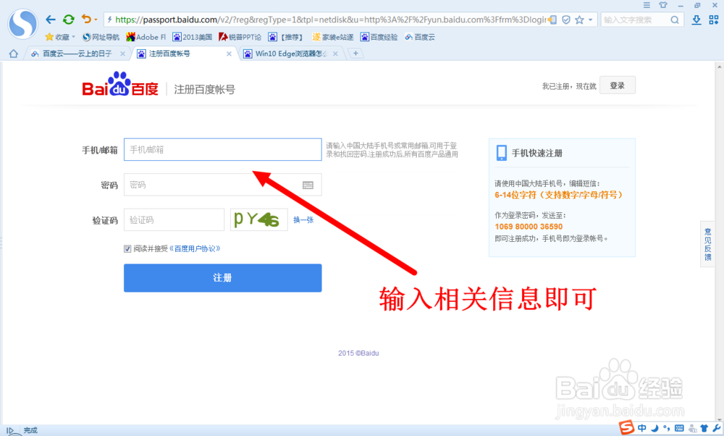Open the 锐普PPT论 bookmark
724x436 pixels.
click(240, 37)
